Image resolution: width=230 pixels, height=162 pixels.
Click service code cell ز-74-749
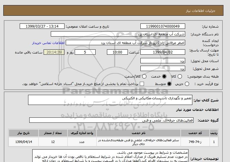(x=195, y=142)
